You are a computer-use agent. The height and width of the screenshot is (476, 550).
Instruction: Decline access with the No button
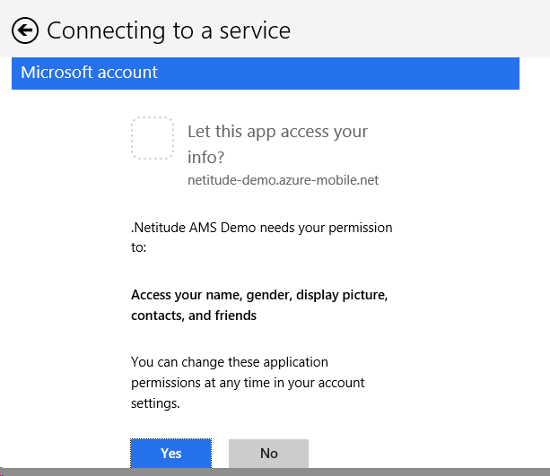pos(268,454)
